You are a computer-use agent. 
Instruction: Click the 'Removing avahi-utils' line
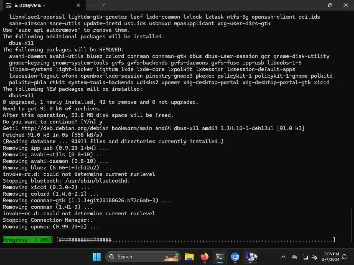click(54, 155)
